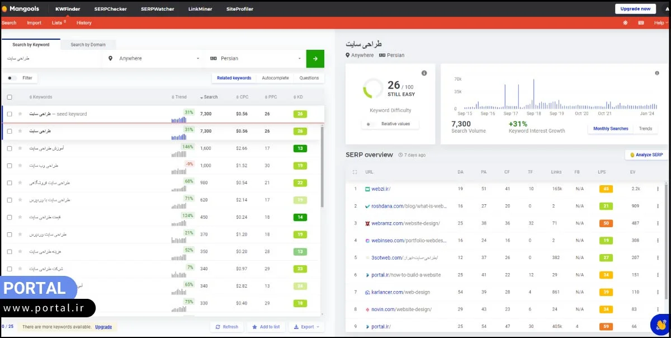
Task: Check the select-all keywords checkbox
Action: (9, 96)
